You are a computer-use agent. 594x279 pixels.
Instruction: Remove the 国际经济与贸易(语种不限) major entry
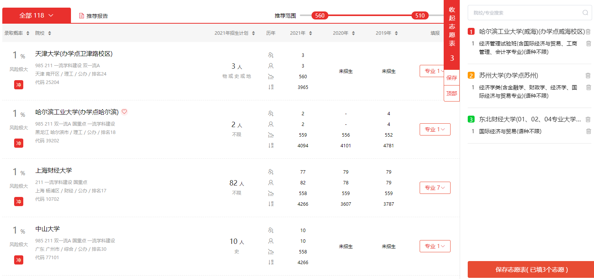point(588,131)
